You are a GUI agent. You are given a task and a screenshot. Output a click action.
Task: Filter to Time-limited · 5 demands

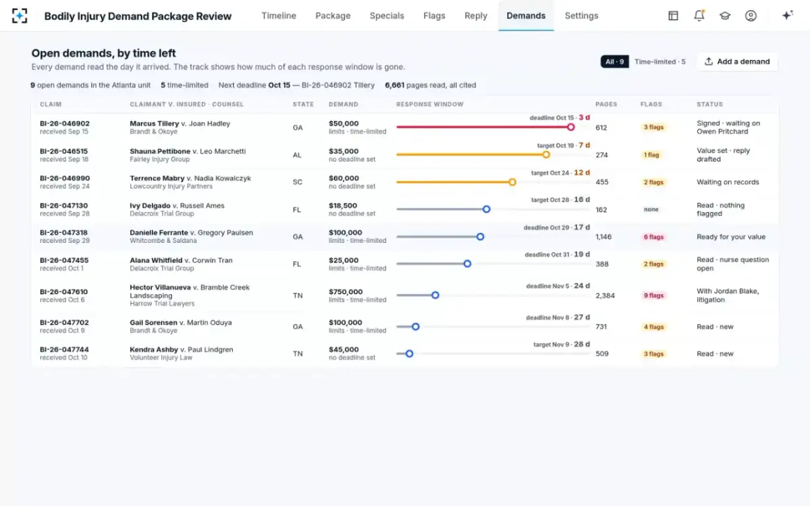pyautogui.click(x=659, y=61)
